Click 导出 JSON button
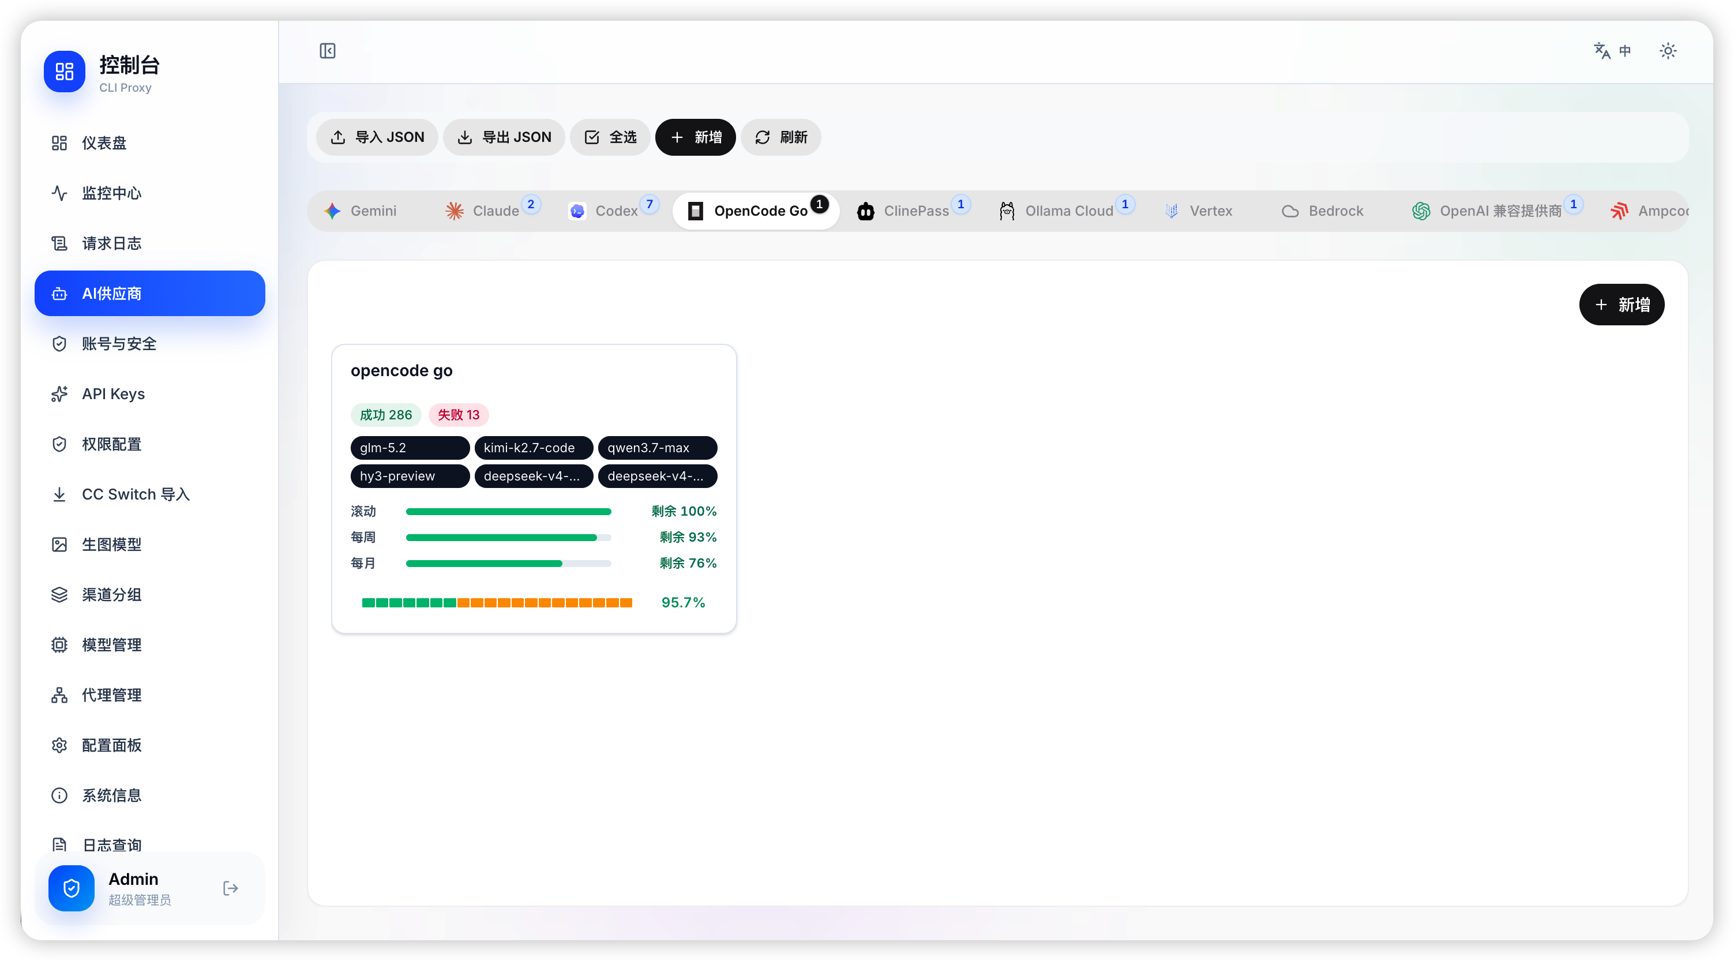This screenshot has width=1734, height=961. tap(504, 137)
